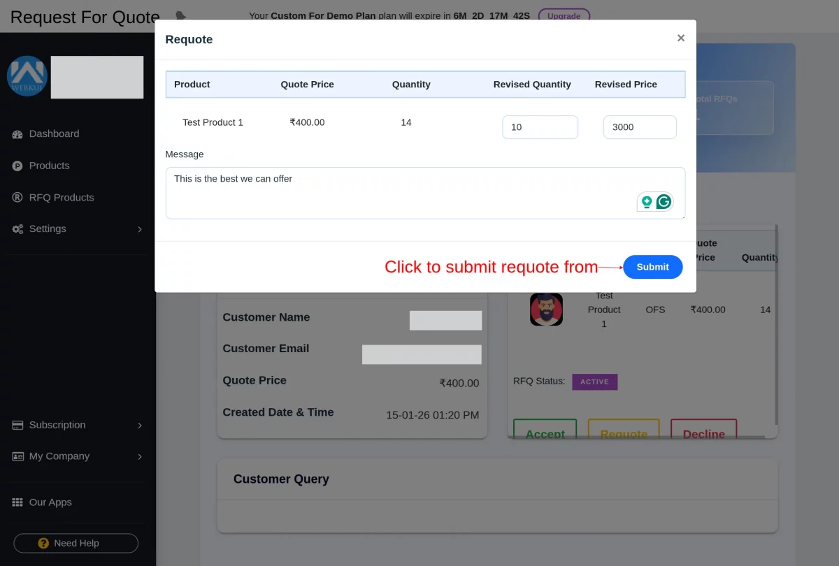The width and height of the screenshot is (839, 566).
Task: Click the ₹400.00 price in dialog table
Action: coord(307,122)
